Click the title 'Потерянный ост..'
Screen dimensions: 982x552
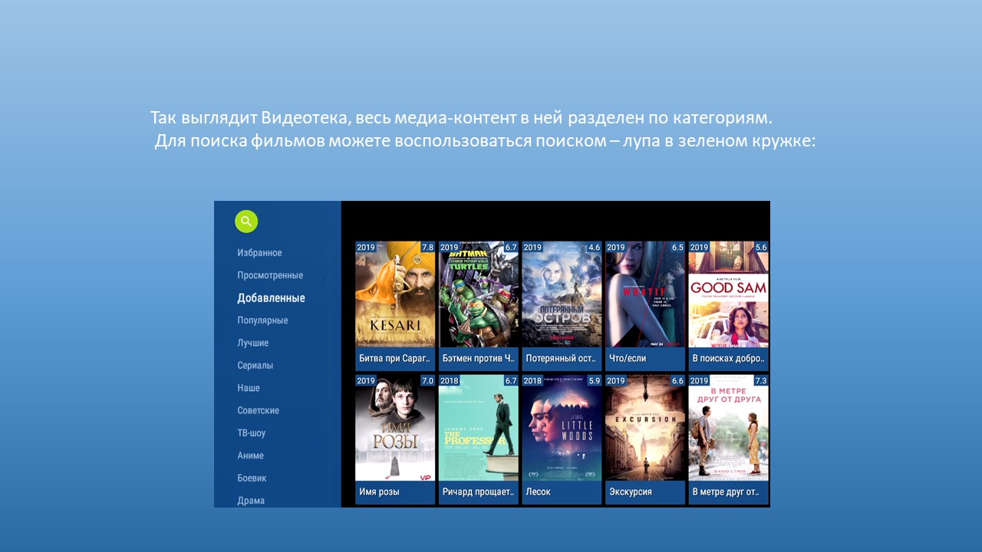pyautogui.click(x=562, y=359)
